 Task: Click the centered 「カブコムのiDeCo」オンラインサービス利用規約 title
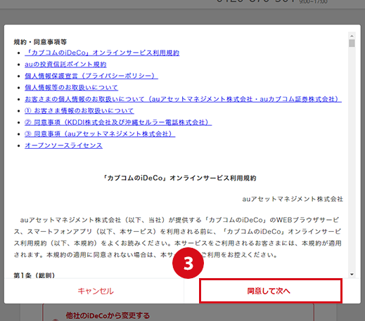(x=179, y=178)
